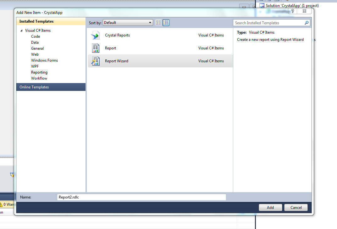The height and width of the screenshot is (229, 337).
Task: Select the Crystal Reports template name
Action: (x=117, y=35)
